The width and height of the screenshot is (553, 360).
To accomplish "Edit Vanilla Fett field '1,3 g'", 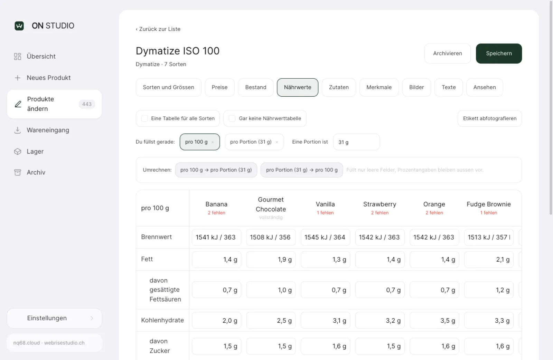I will click(x=325, y=260).
